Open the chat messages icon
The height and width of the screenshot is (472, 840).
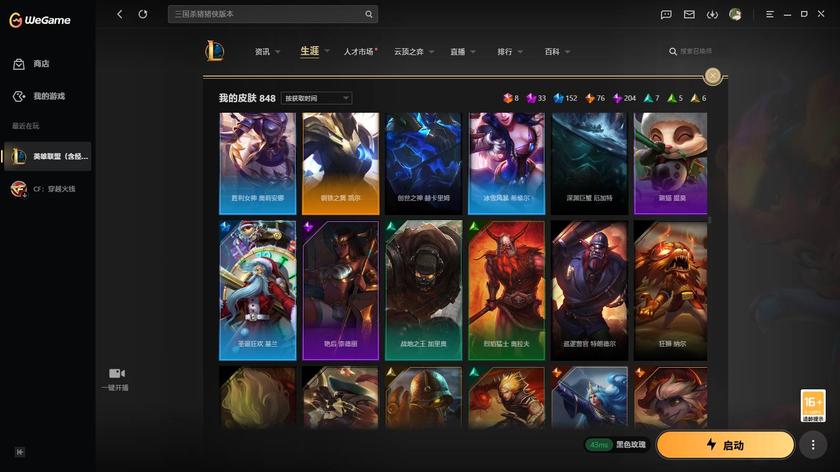tap(666, 15)
